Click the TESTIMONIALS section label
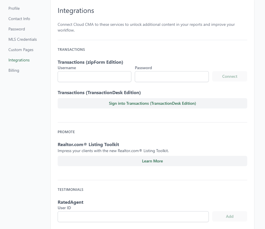The height and width of the screenshot is (229, 265). [70, 189]
